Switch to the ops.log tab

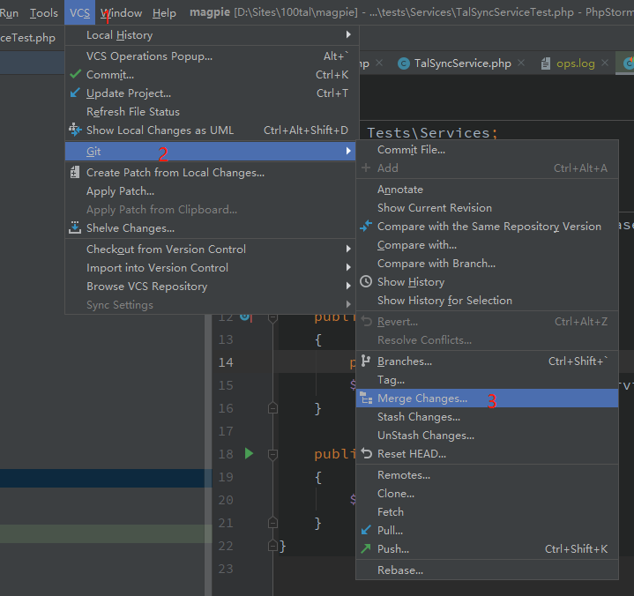coord(576,63)
